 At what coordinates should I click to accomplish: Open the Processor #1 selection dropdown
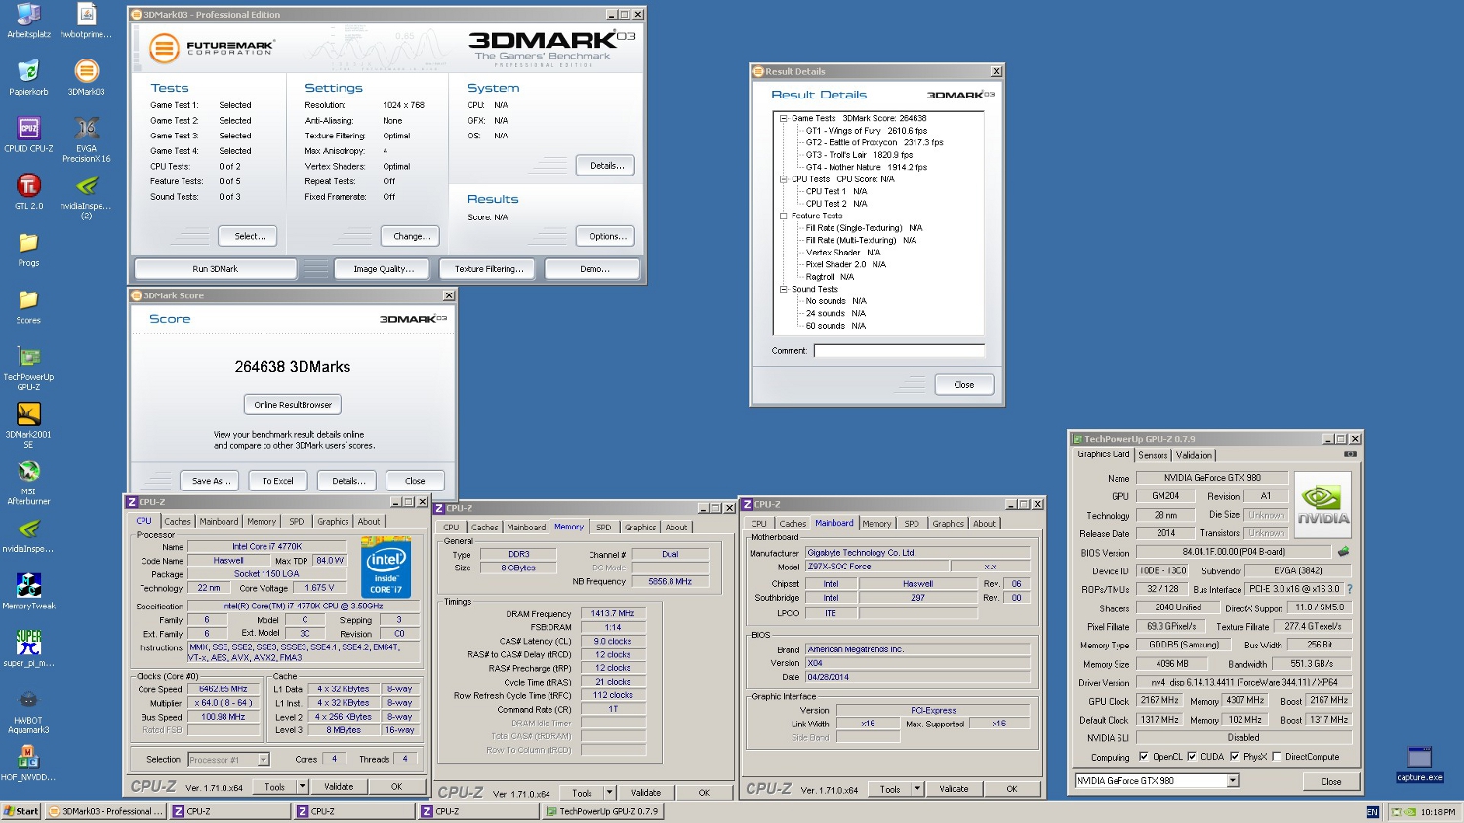263,759
